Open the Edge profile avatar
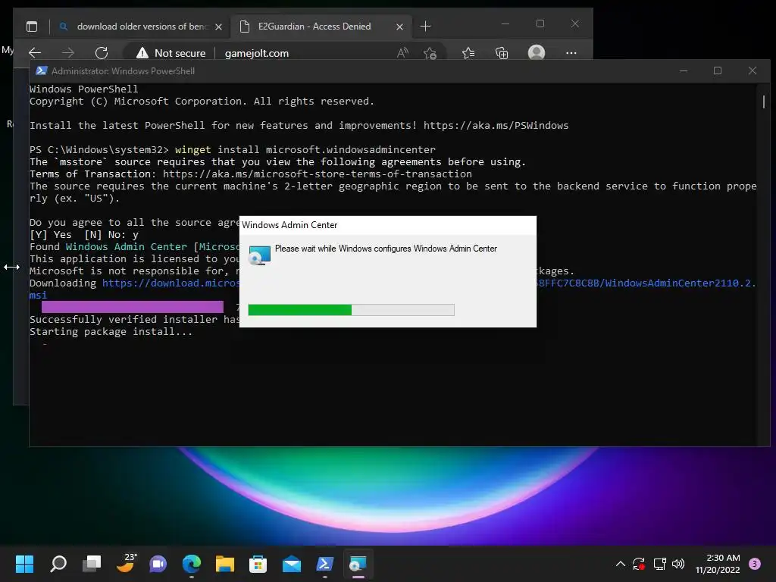Image resolution: width=776 pixels, height=582 pixels. point(537,52)
